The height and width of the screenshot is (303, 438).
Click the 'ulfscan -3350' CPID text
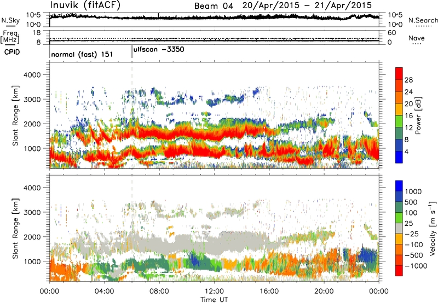[x=159, y=50]
